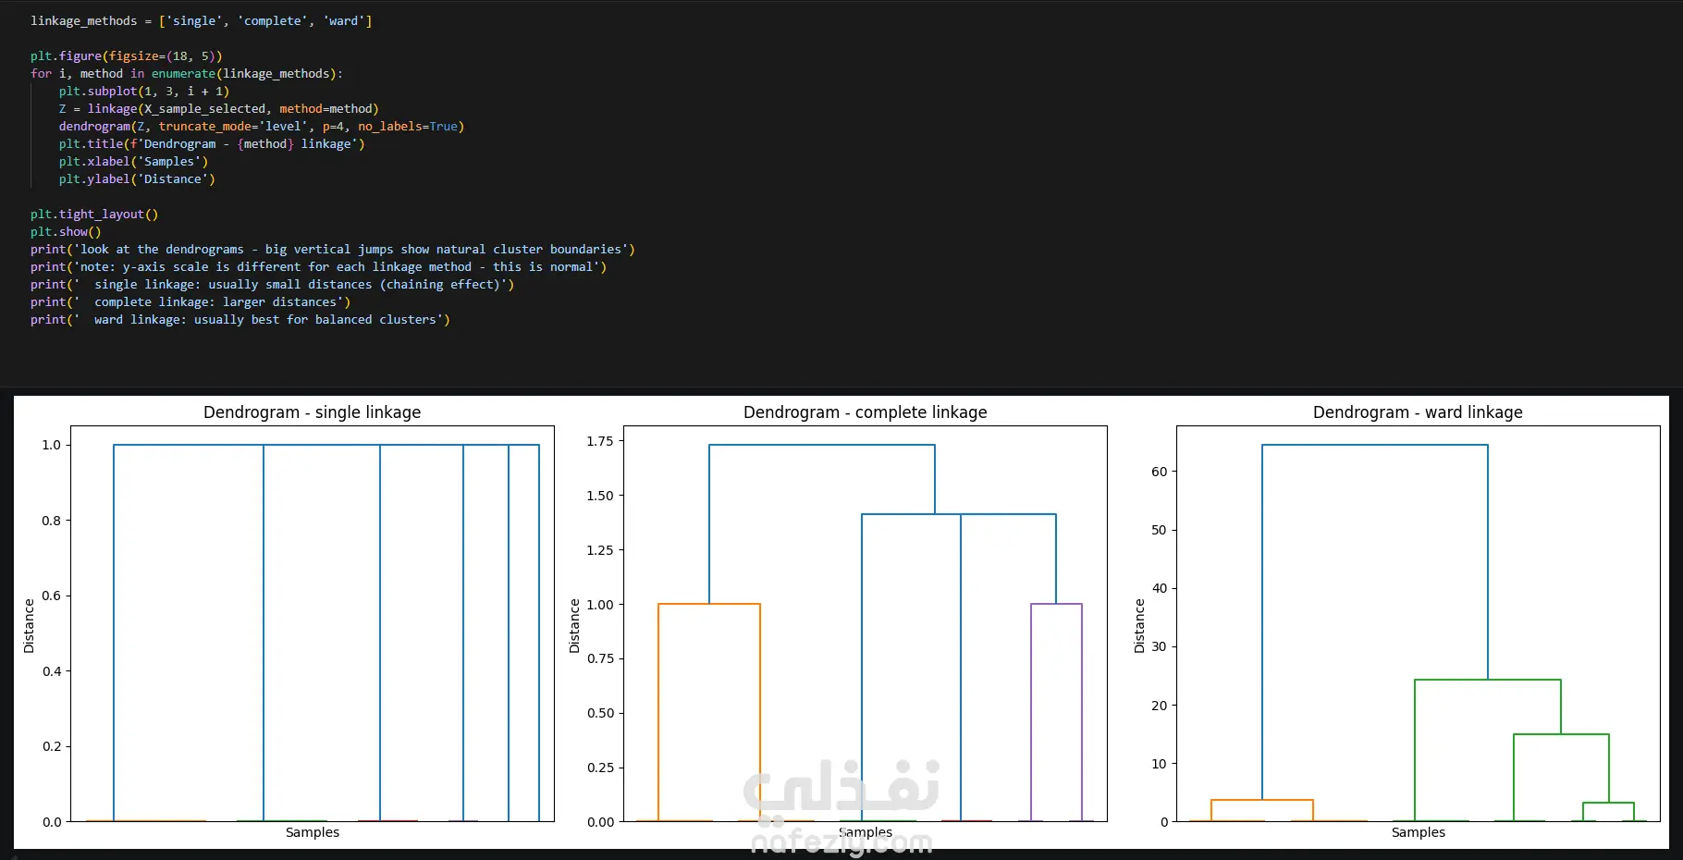Viewport: 1683px width, 860px height.
Task: Click the 'Dendrogram - complete linkage' plot title
Action: pos(865,412)
